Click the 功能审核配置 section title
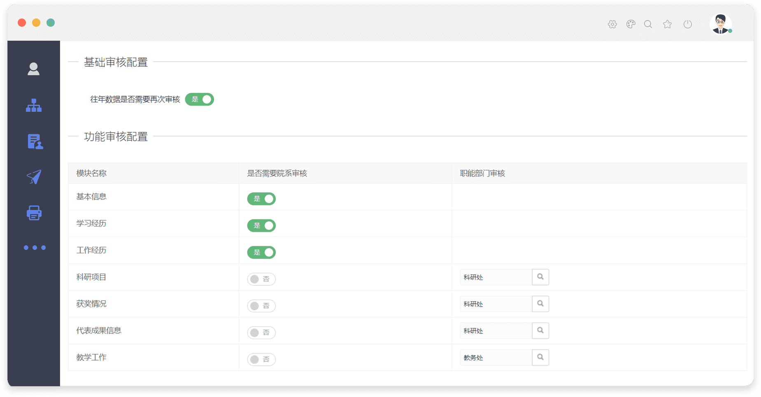 [116, 136]
